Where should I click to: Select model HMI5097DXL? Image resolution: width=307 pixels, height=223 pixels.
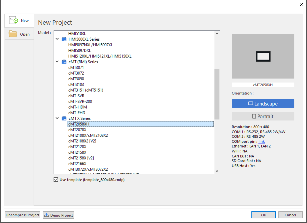(80, 51)
